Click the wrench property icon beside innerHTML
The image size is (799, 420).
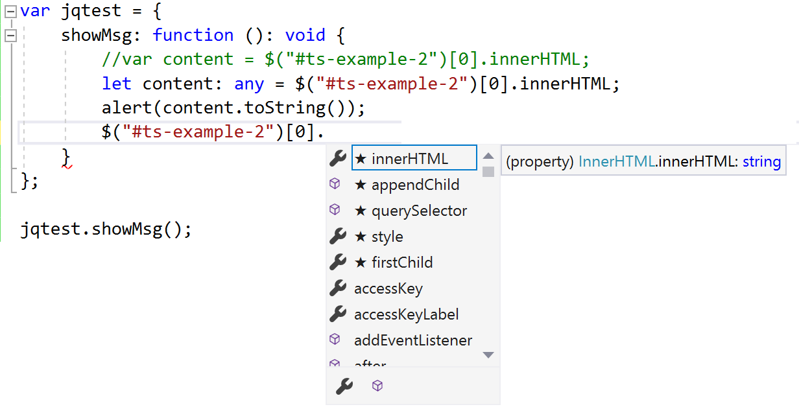pos(338,157)
